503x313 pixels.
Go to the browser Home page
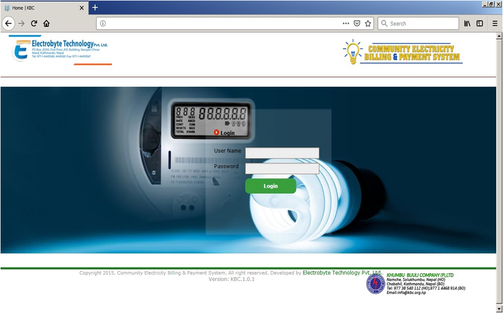pyautogui.click(x=47, y=24)
